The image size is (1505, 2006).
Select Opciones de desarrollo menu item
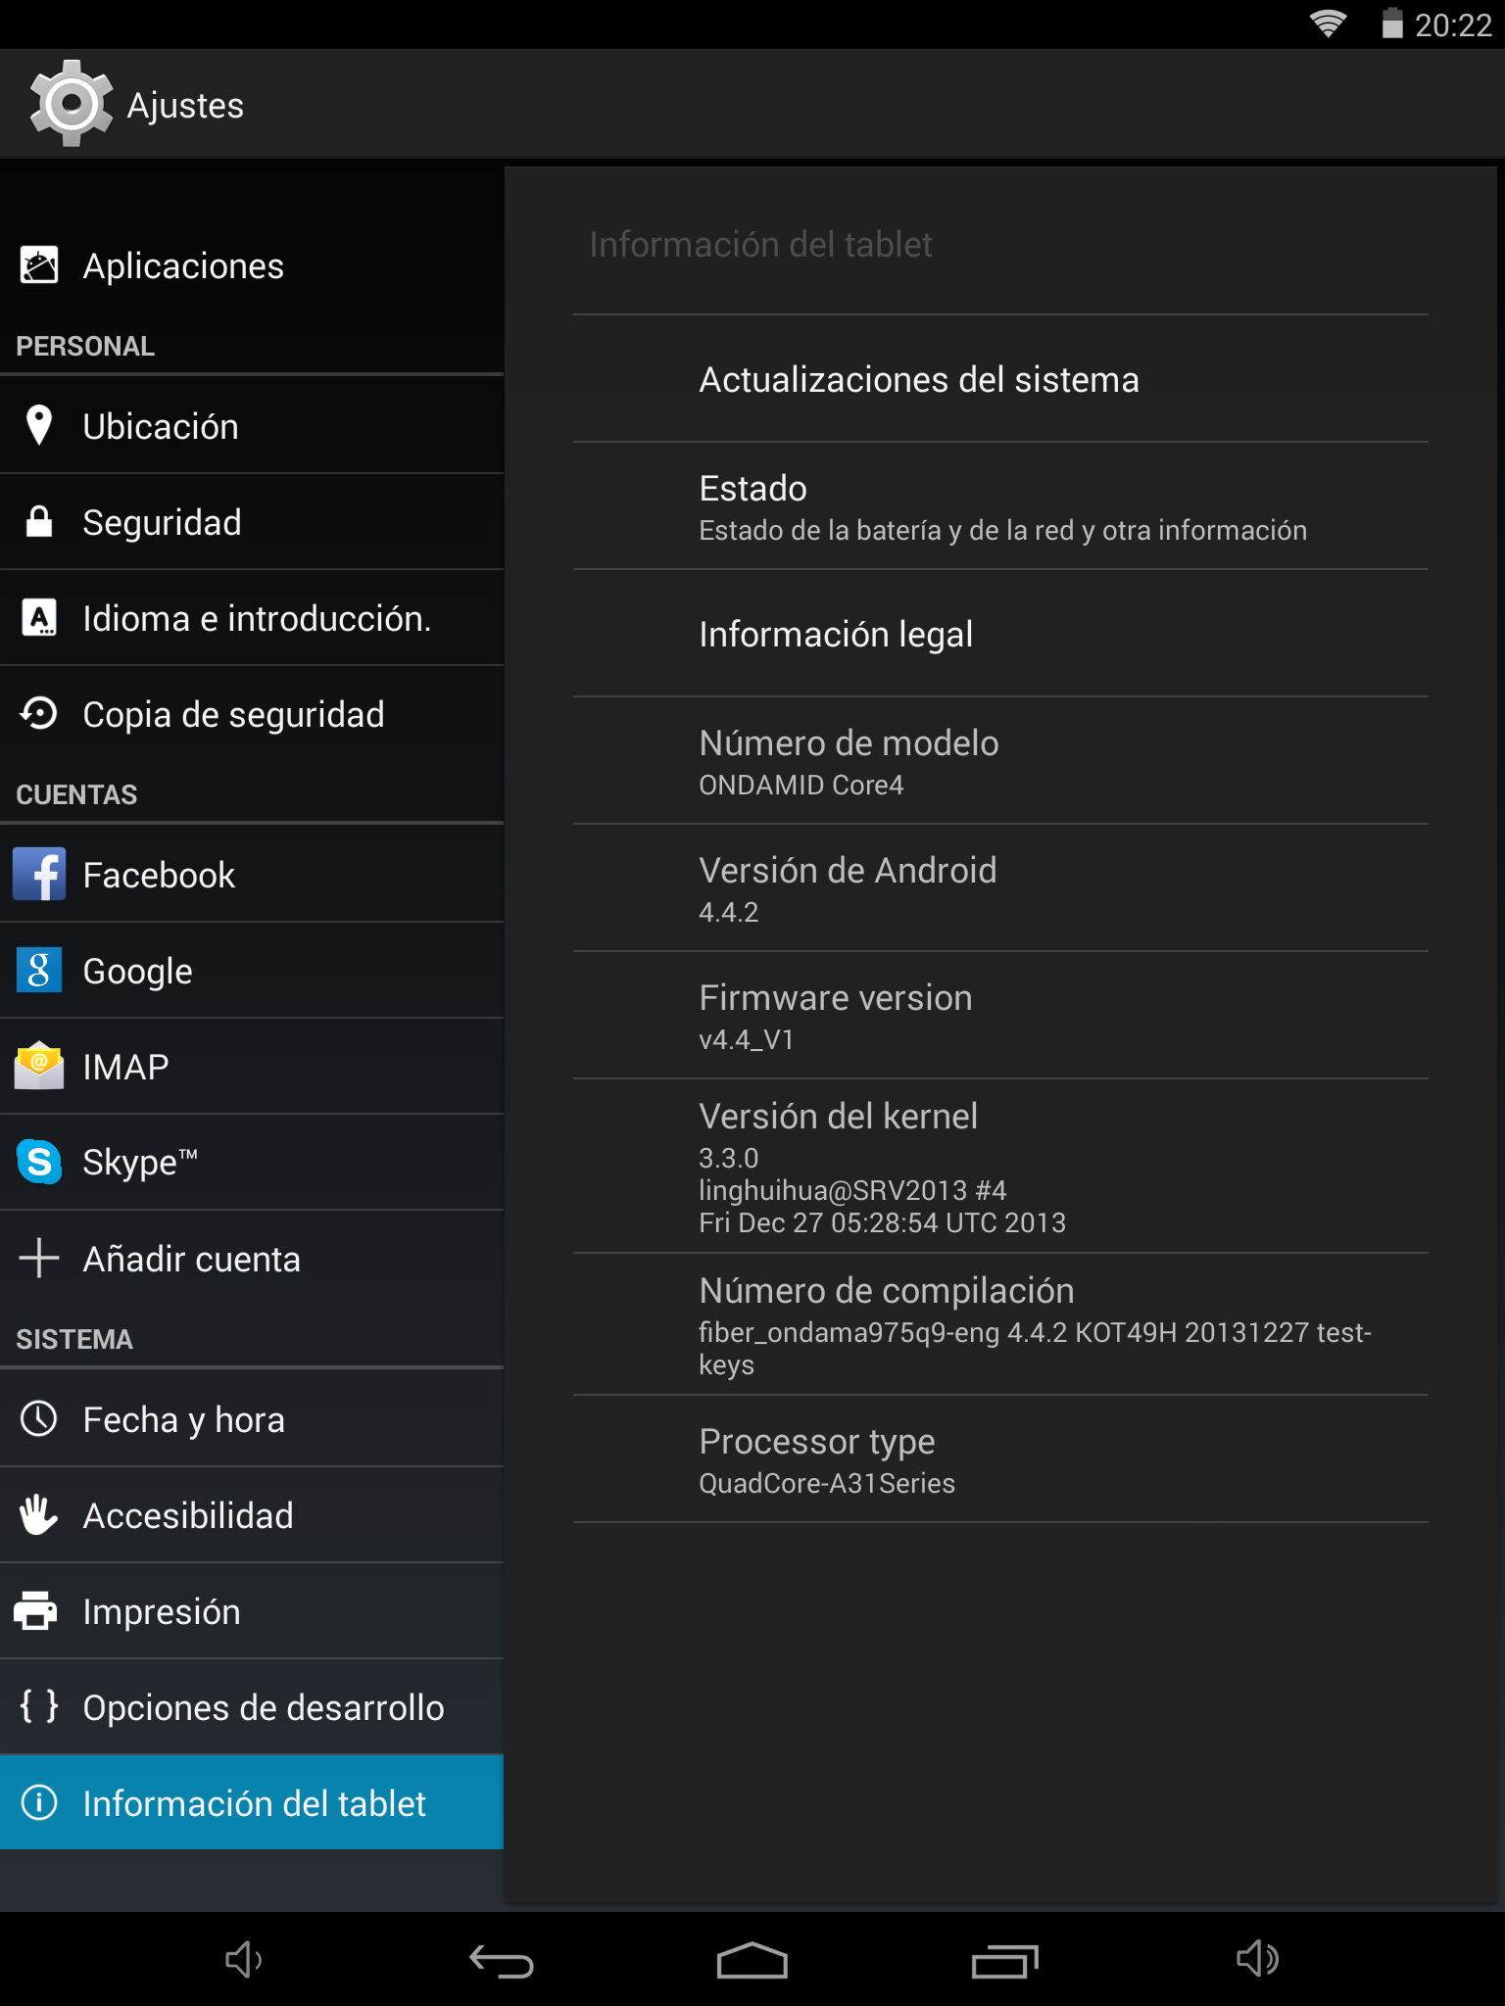(252, 1707)
